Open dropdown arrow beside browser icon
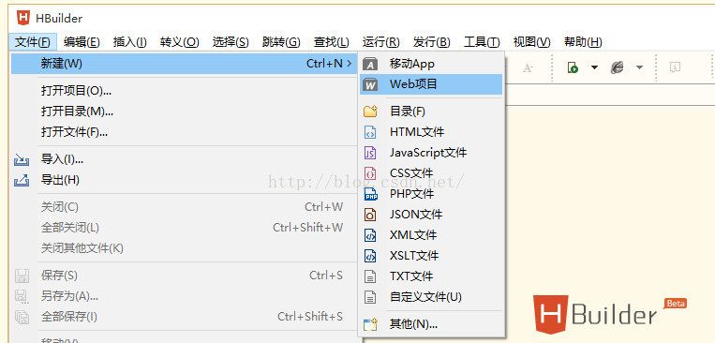Screen dimensions: 715x343 point(639,67)
